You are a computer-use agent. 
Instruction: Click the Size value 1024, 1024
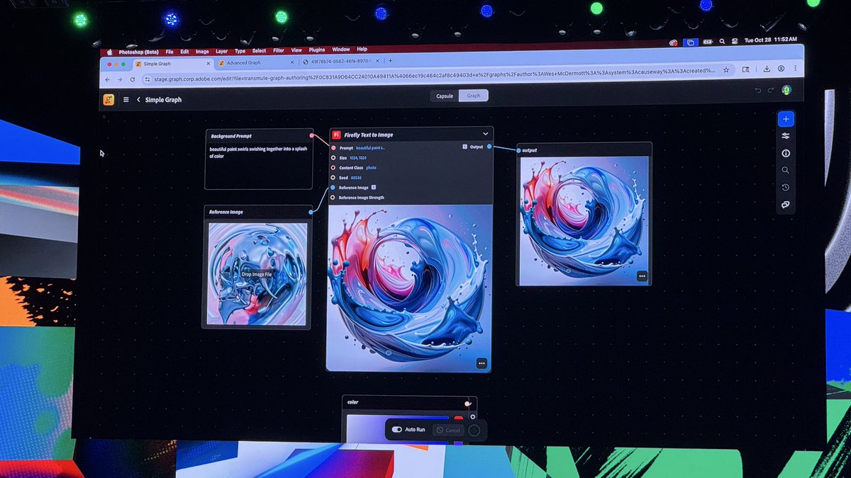[358, 157]
